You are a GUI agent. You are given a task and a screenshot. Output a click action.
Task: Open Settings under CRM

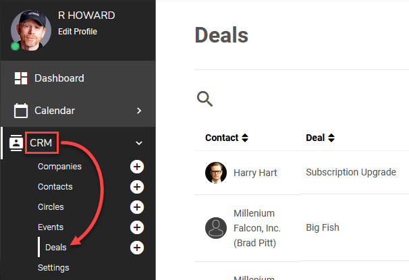tap(53, 267)
